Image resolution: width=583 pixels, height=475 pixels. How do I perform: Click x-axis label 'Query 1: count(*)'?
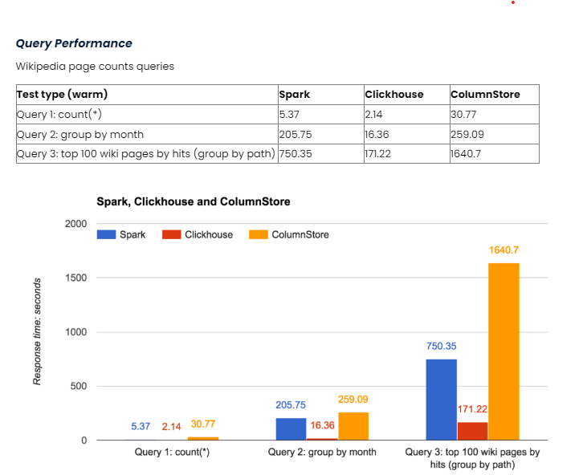[172, 453]
